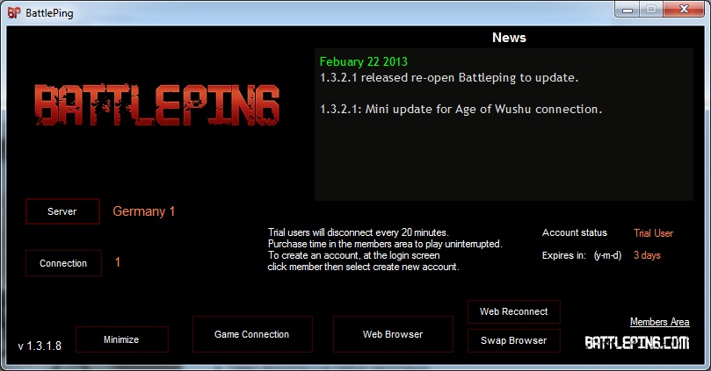Click the title bar maximize button
The height and width of the screenshot is (371, 711).
[651, 9]
